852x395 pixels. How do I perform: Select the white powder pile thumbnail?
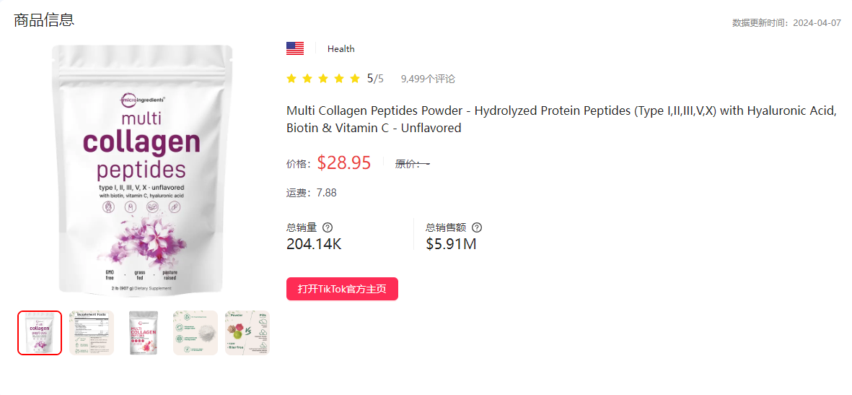(195, 333)
